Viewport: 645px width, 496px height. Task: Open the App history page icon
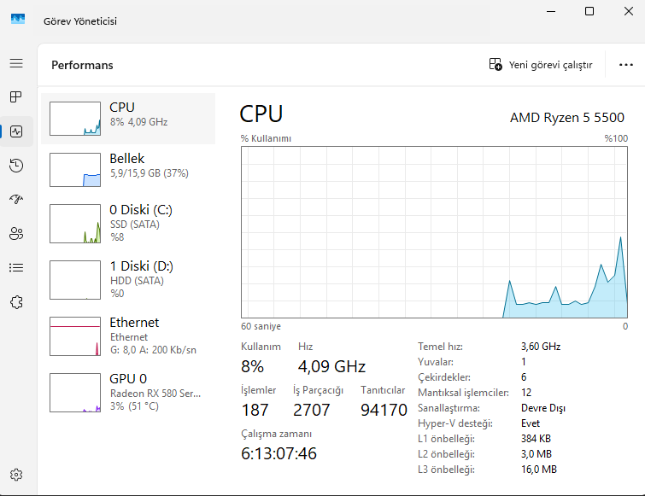coord(16,166)
